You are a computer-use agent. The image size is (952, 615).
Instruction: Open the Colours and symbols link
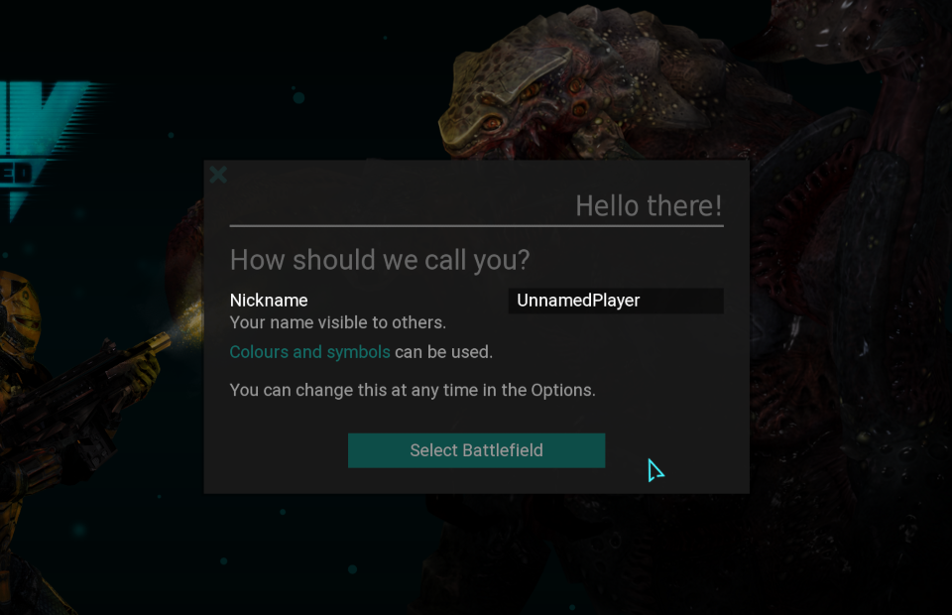click(x=309, y=352)
